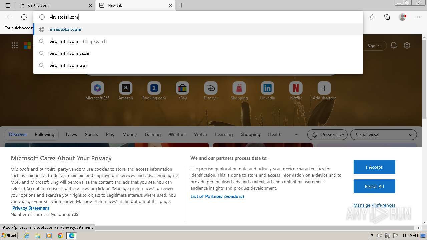This screenshot has height=240, width=427.
Task: Open the Play category
Action: [110, 134]
